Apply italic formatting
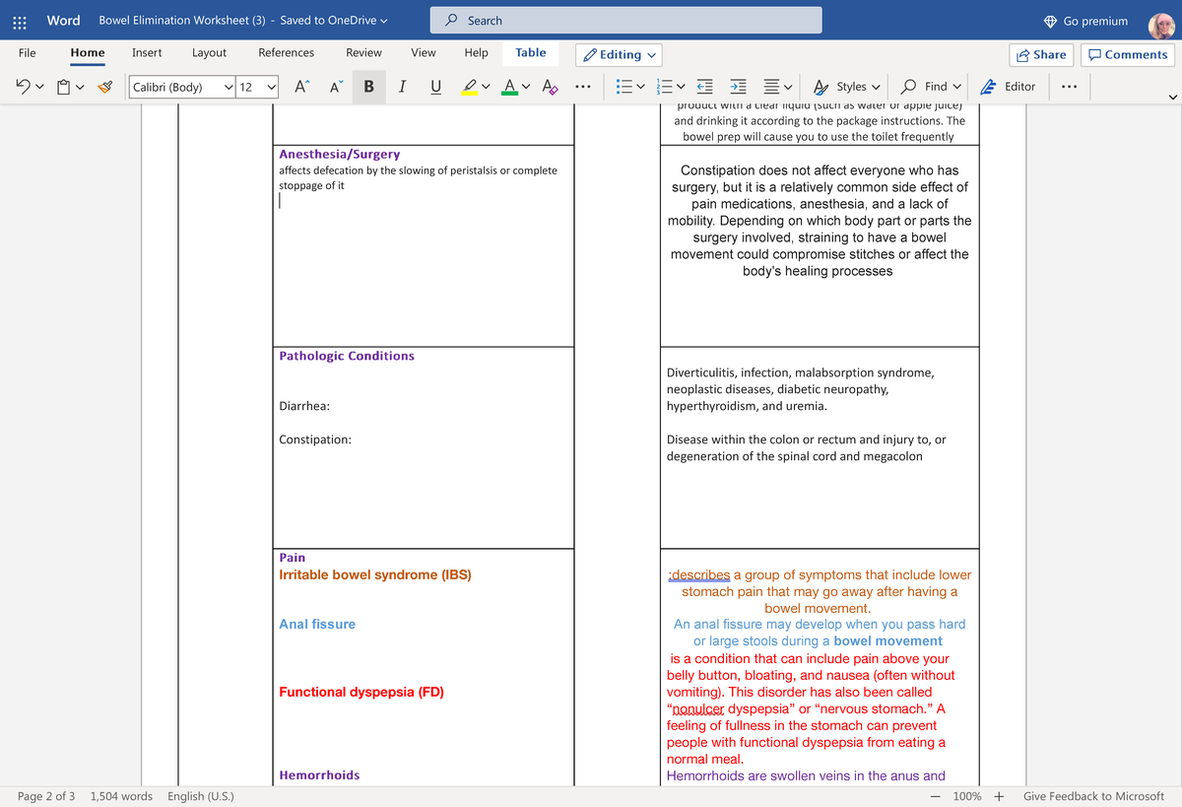 (402, 87)
